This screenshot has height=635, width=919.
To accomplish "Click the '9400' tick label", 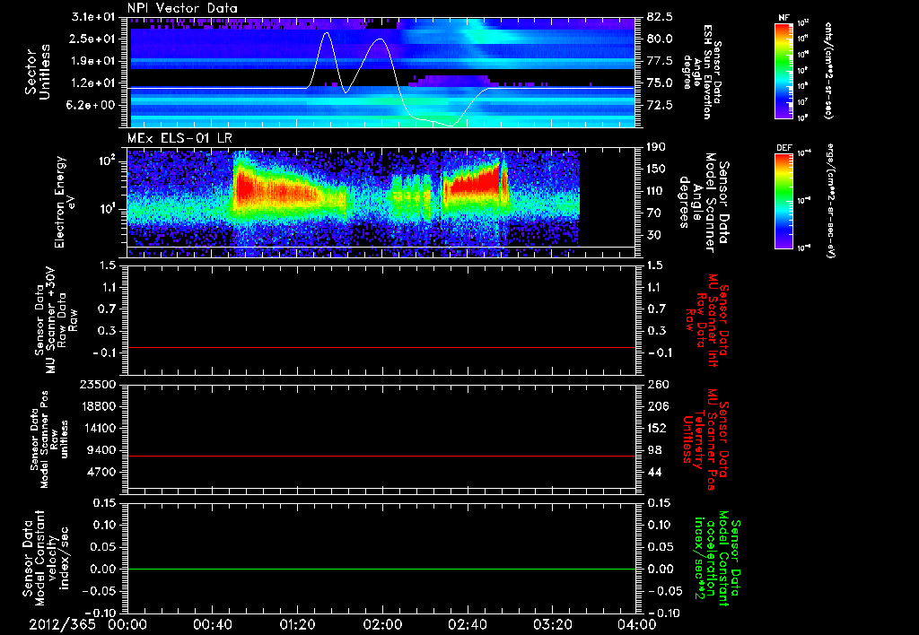I will (x=102, y=450).
